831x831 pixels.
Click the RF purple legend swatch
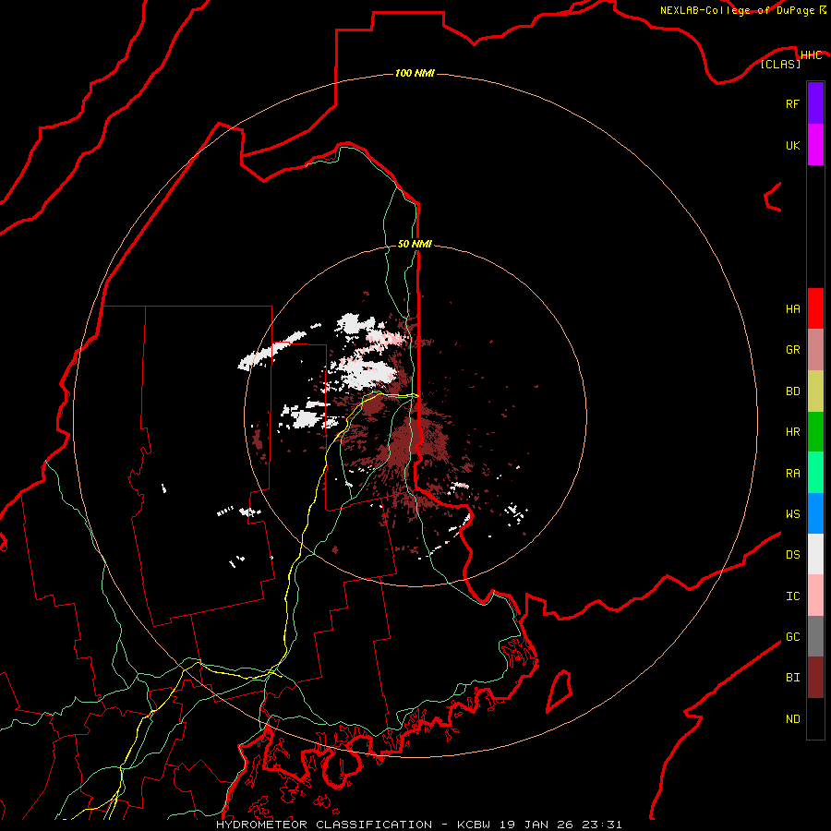tap(815, 103)
